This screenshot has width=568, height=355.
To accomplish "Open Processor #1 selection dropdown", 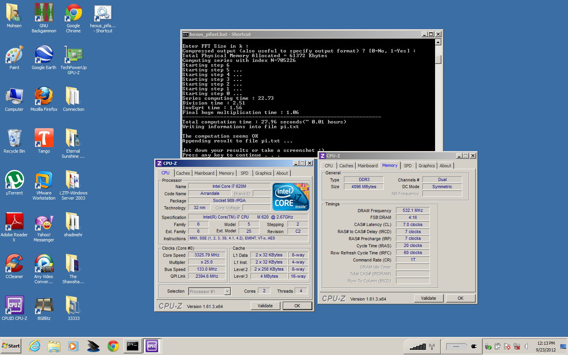I will 209,291.
